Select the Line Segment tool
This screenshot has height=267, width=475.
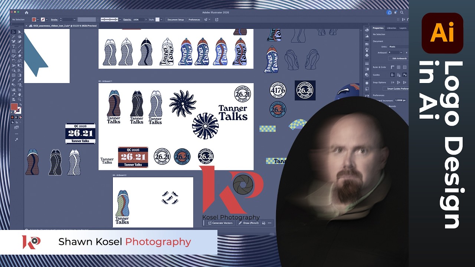pyautogui.click(x=20, y=46)
